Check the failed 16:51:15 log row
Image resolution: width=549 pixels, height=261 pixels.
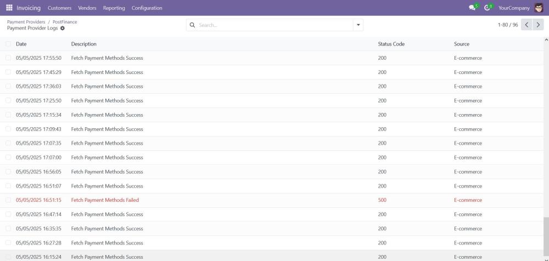[x=8, y=200]
